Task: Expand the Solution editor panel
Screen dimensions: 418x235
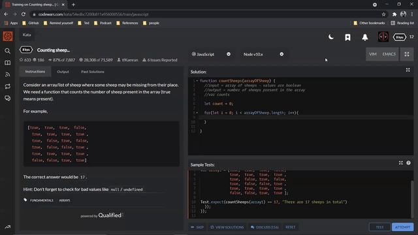Action: pyautogui.click(x=408, y=70)
